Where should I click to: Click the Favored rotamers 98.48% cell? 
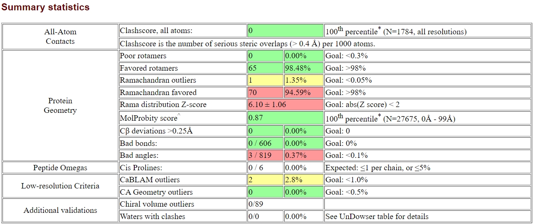(303, 68)
